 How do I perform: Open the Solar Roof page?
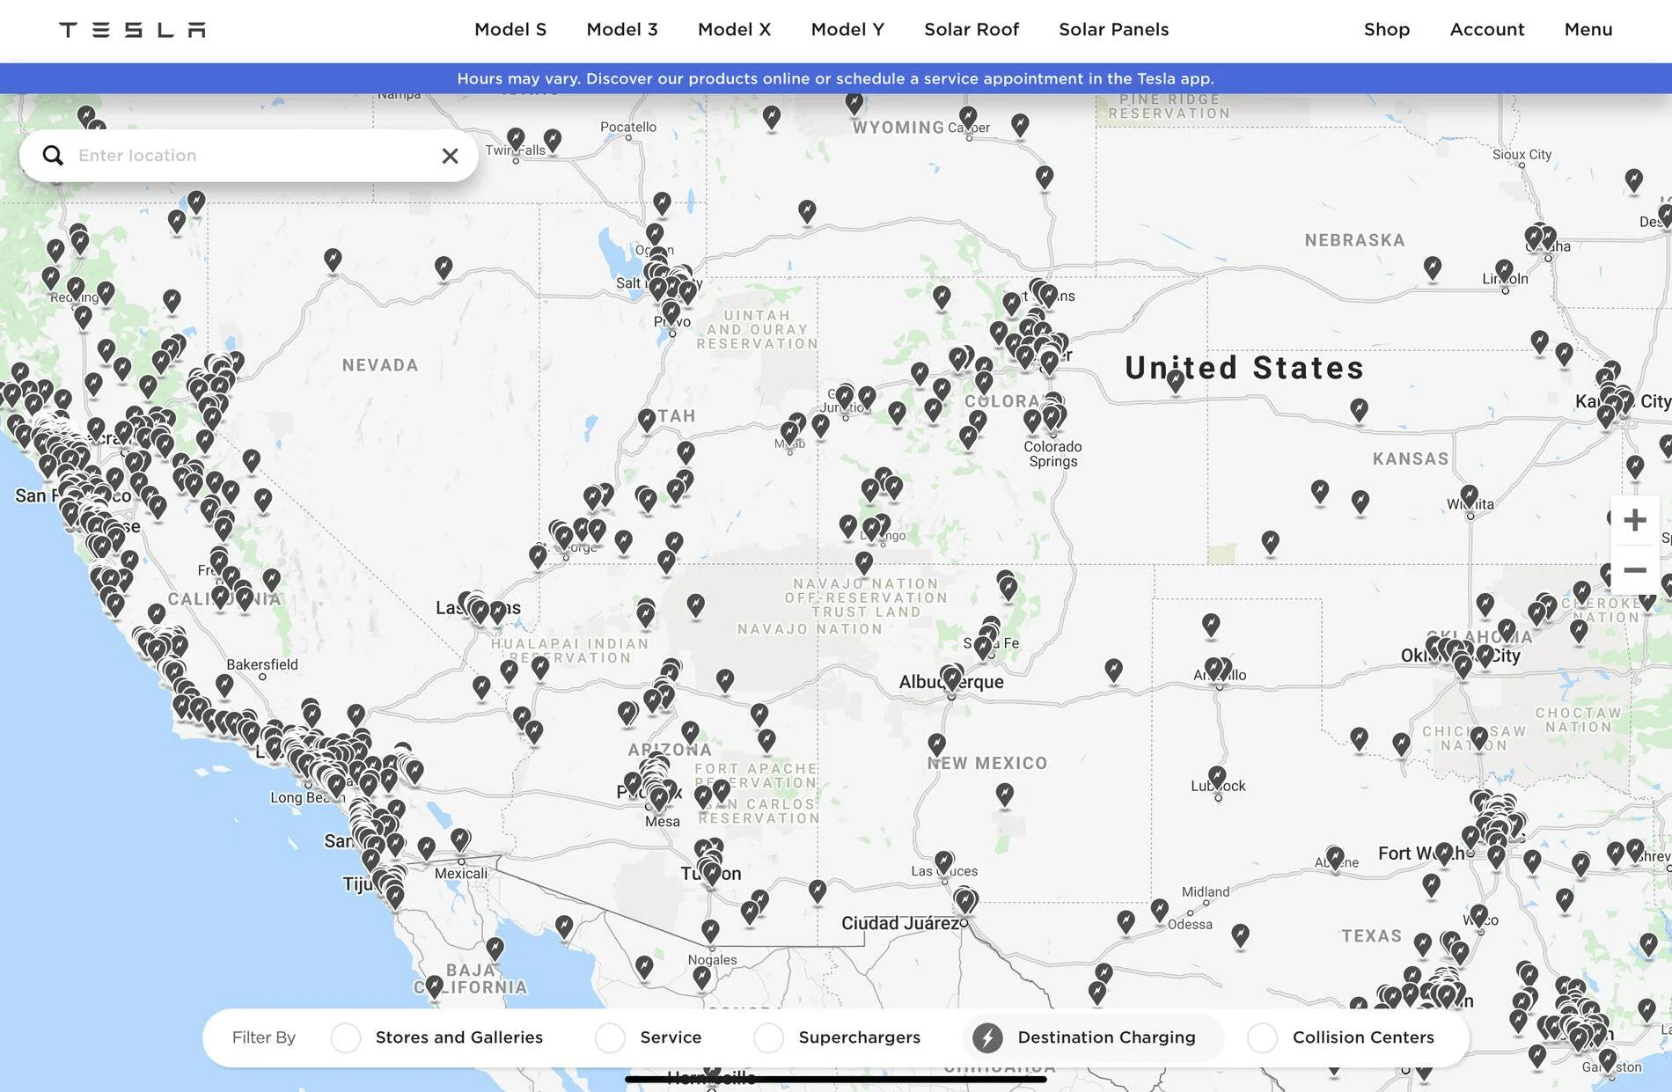coord(972,30)
